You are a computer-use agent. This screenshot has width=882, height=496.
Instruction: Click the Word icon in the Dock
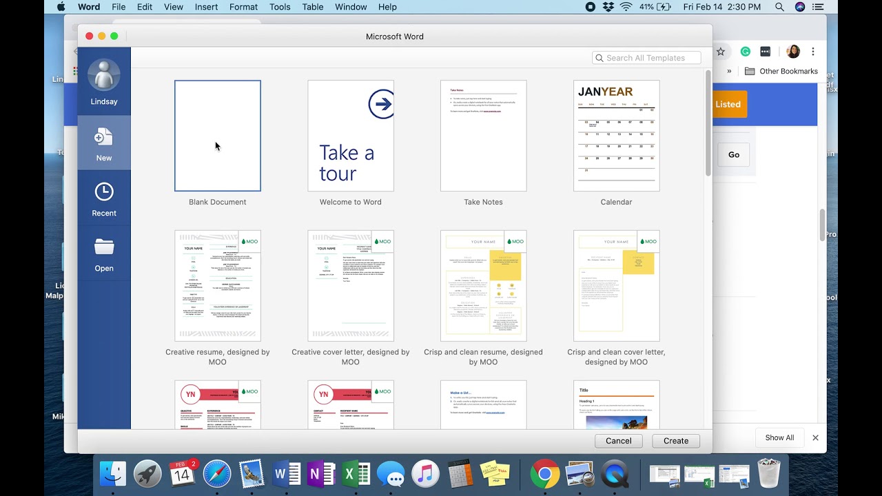[x=287, y=474]
